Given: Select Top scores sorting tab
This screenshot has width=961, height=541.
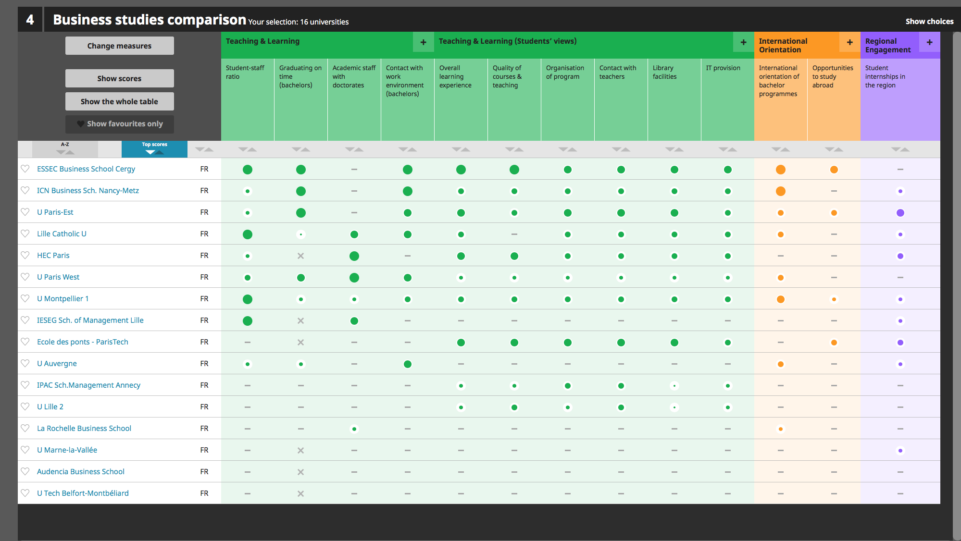Looking at the screenshot, I should coord(154,148).
